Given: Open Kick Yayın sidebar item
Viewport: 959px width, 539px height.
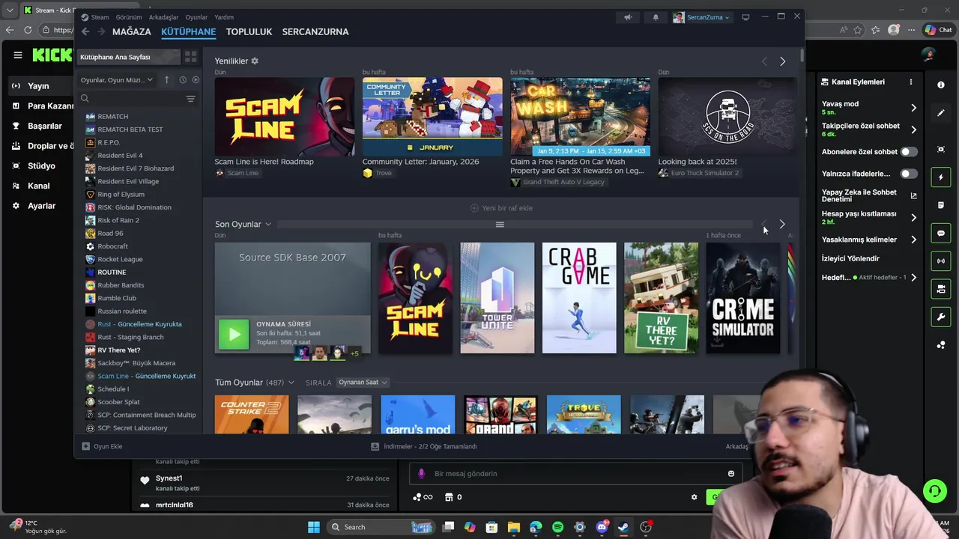Looking at the screenshot, I should click(39, 86).
